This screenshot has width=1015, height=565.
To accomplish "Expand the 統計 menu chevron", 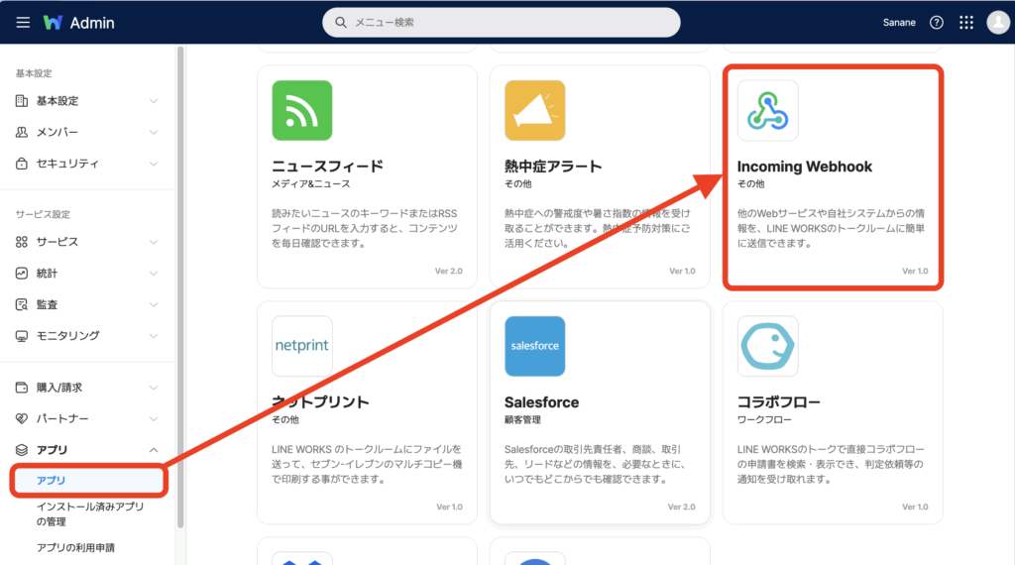I will (154, 274).
